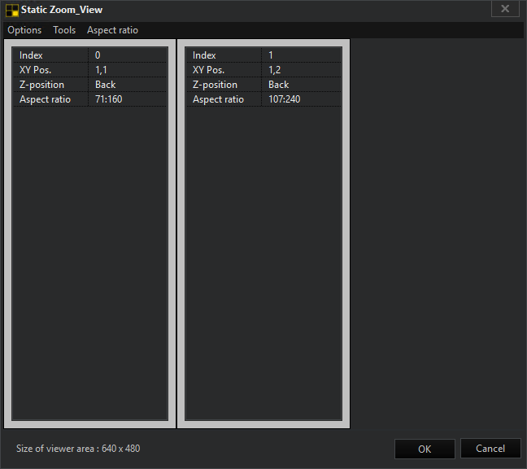
Task: Click the Index label in left panel
Action: (x=31, y=55)
